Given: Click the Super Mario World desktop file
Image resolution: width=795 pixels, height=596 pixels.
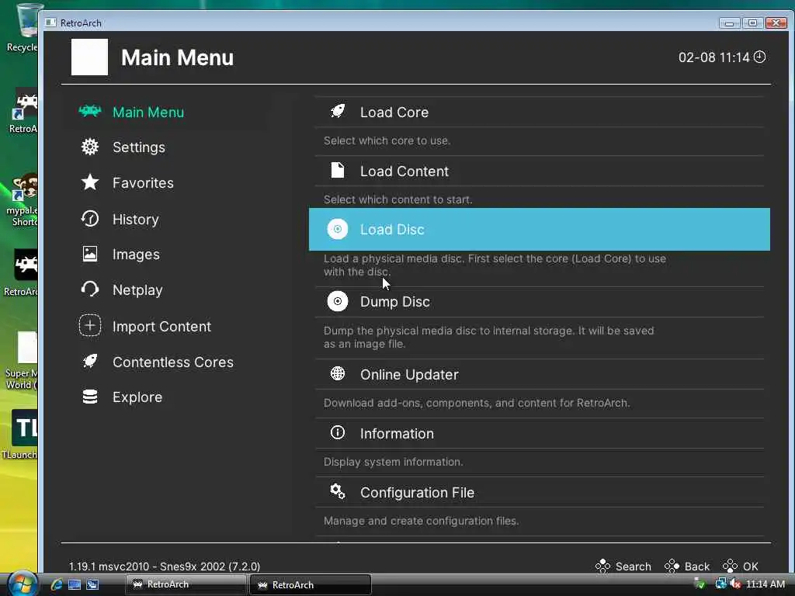Looking at the screenshot, I should coord(21,360).
